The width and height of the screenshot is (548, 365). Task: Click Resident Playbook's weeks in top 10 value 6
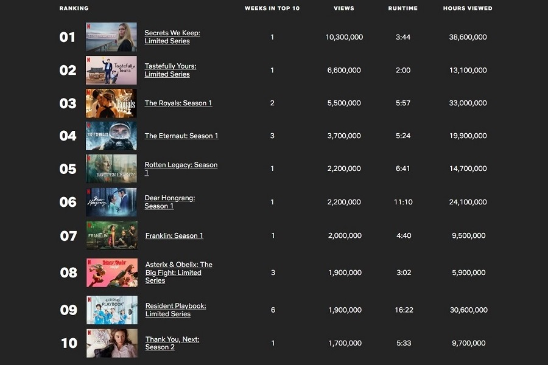point(273,310)
